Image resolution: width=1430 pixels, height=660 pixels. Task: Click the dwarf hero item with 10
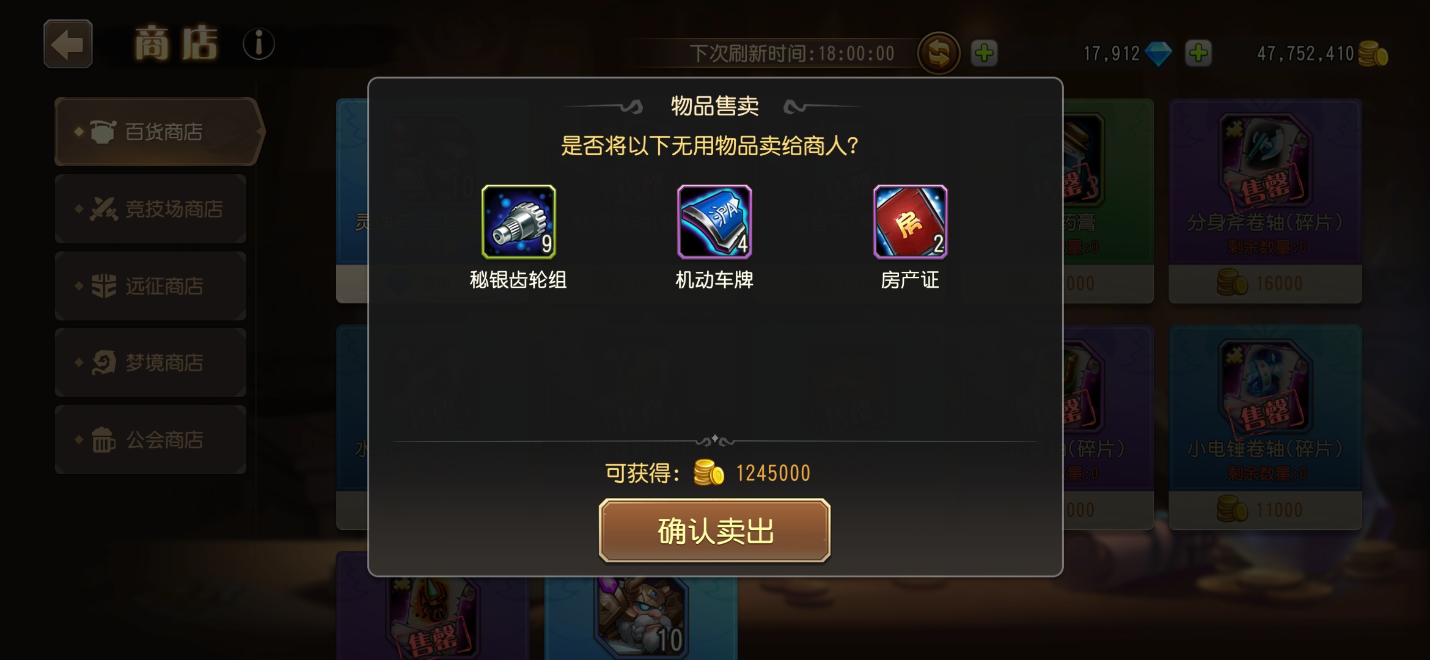[x=641, y=616]
